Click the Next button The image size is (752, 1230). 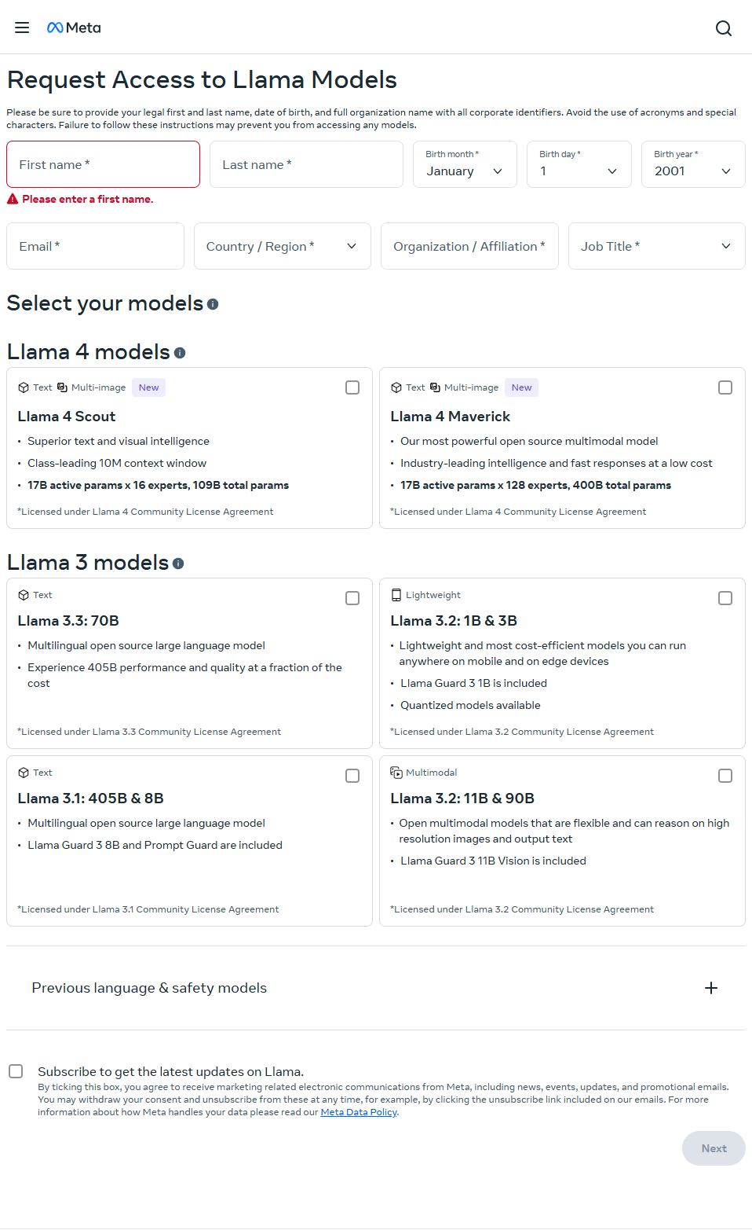point(713,1148)
